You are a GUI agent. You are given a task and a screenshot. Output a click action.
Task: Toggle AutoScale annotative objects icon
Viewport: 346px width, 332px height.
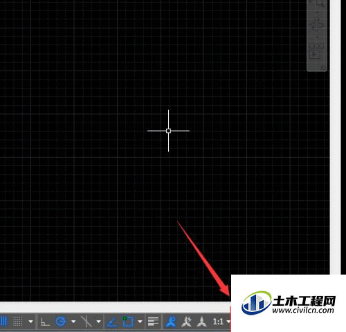(186, 322)
